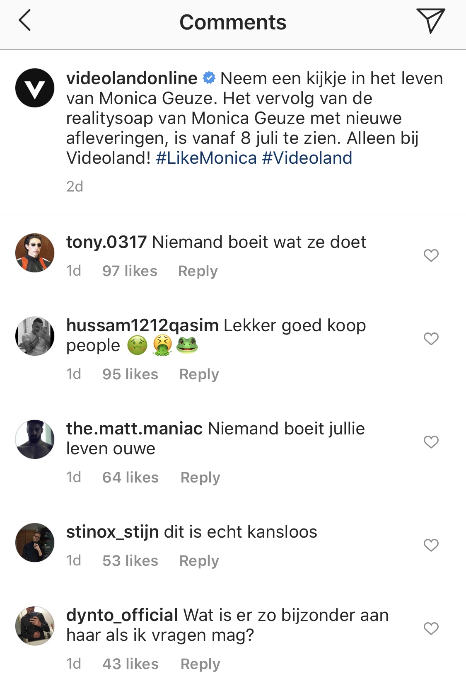Open hussam1212qasim's profile avatar
466x679 pixels.
35,336
